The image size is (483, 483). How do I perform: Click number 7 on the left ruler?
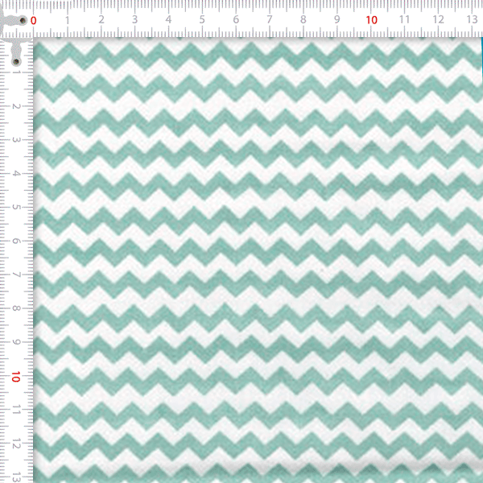16,275
